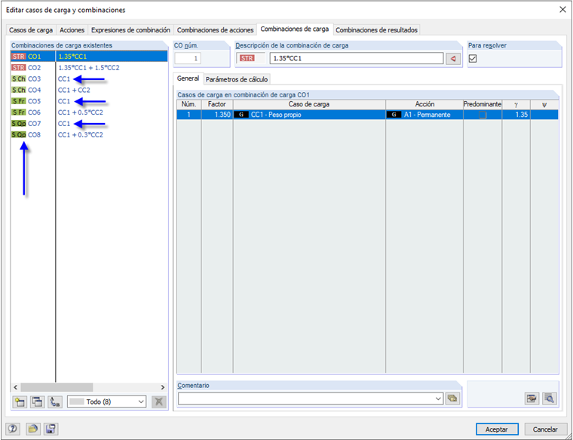Toggle Predominante checkbox in row 1

coord(483,115)
